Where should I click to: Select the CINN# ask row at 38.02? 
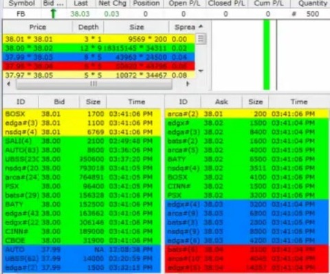tap(247, 186)
